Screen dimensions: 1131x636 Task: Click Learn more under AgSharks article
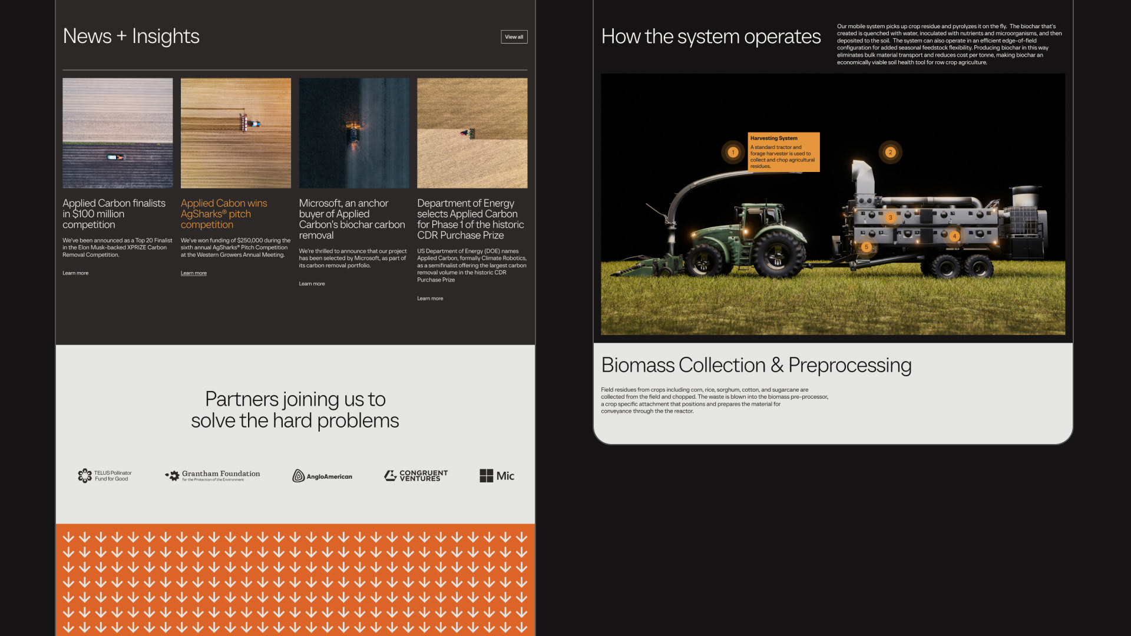coord(194,273)
